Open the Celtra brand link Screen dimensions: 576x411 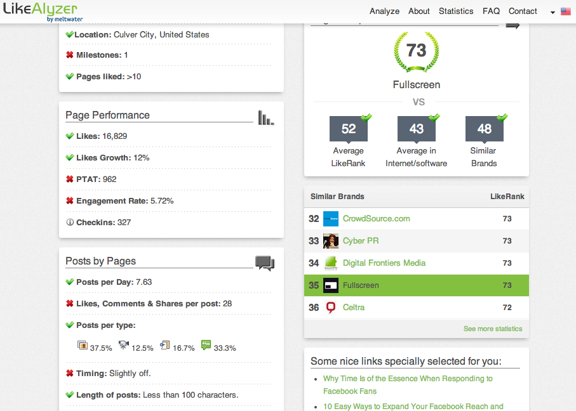(x=353, y=307)
